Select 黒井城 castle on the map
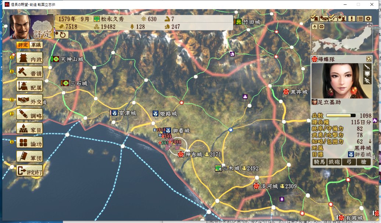The image size is (381, 223). point(295,92)
